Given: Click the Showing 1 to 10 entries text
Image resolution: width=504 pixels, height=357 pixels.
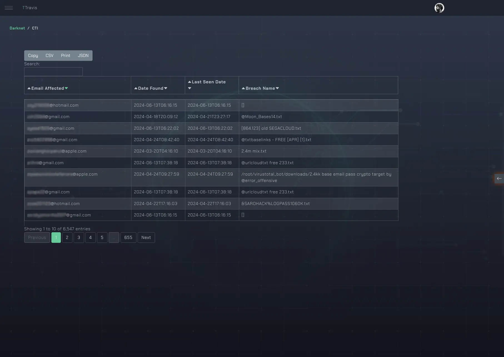Looking at the screenshot, I should [x=57, y=229].
